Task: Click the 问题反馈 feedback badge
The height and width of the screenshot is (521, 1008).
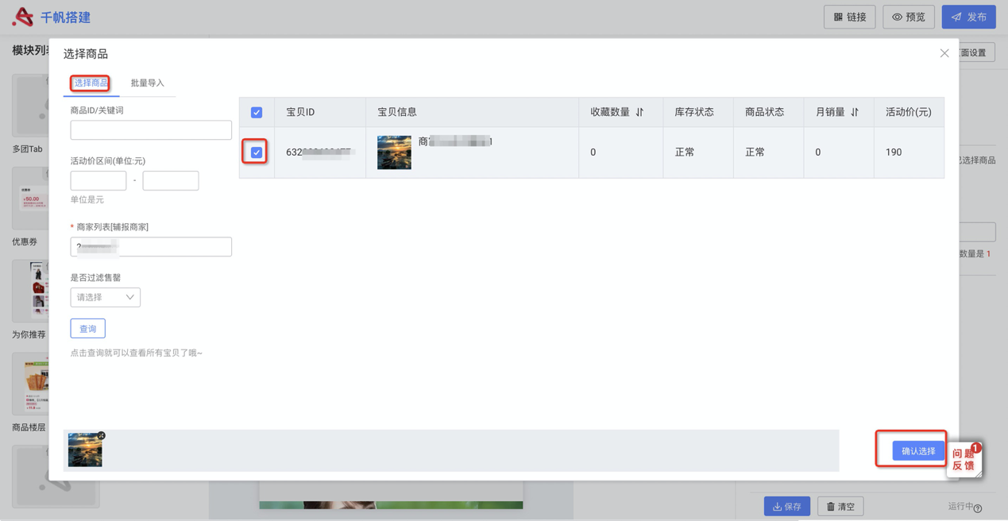Action: 964,460
